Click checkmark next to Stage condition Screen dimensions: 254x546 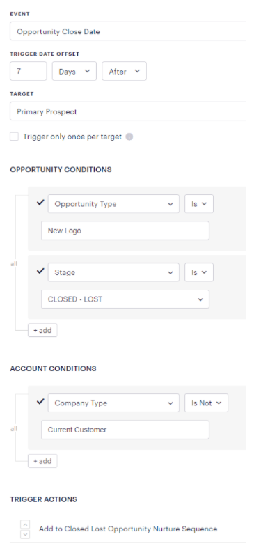point(40,270)
